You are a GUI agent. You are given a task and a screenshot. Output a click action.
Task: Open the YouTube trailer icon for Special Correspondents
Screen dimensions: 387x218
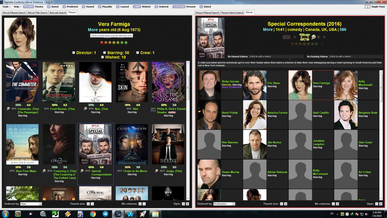(286, 37)
